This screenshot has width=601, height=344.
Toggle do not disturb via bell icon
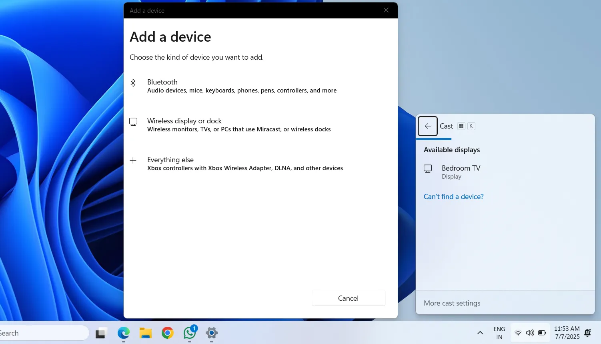click(587, 333)
